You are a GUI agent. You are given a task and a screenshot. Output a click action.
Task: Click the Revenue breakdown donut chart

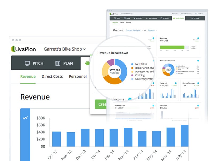[114, 72]
